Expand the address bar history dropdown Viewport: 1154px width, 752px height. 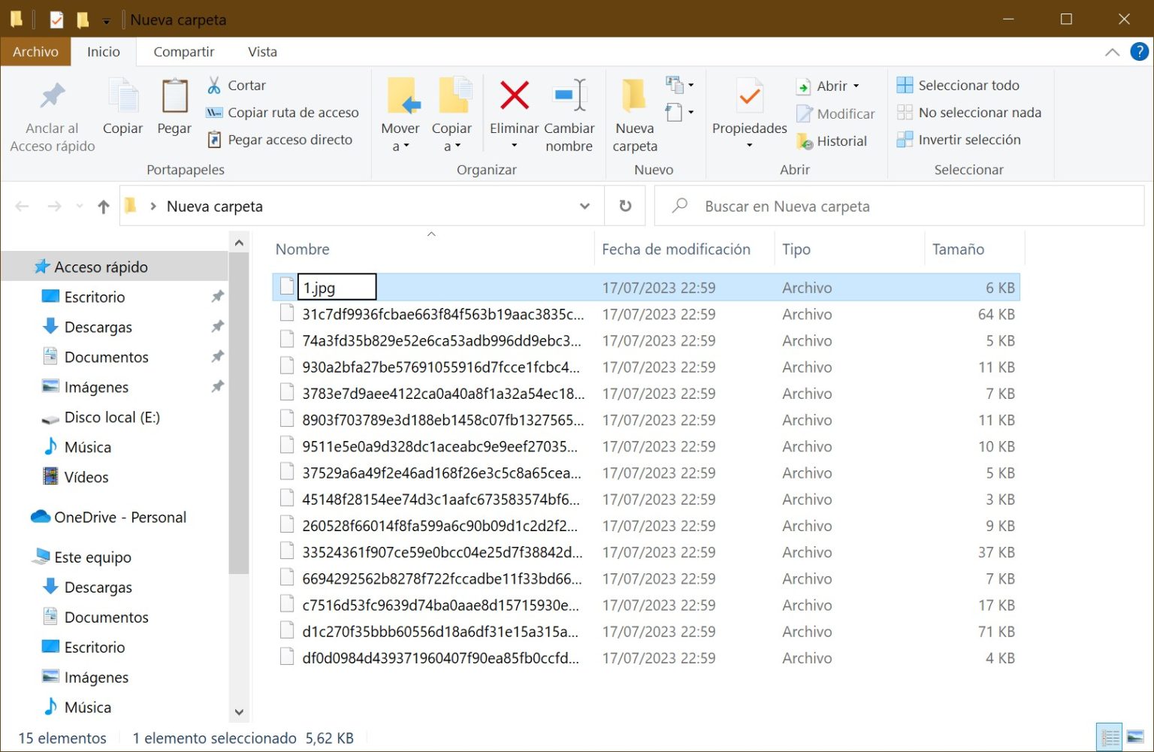(x=585, y=206)
